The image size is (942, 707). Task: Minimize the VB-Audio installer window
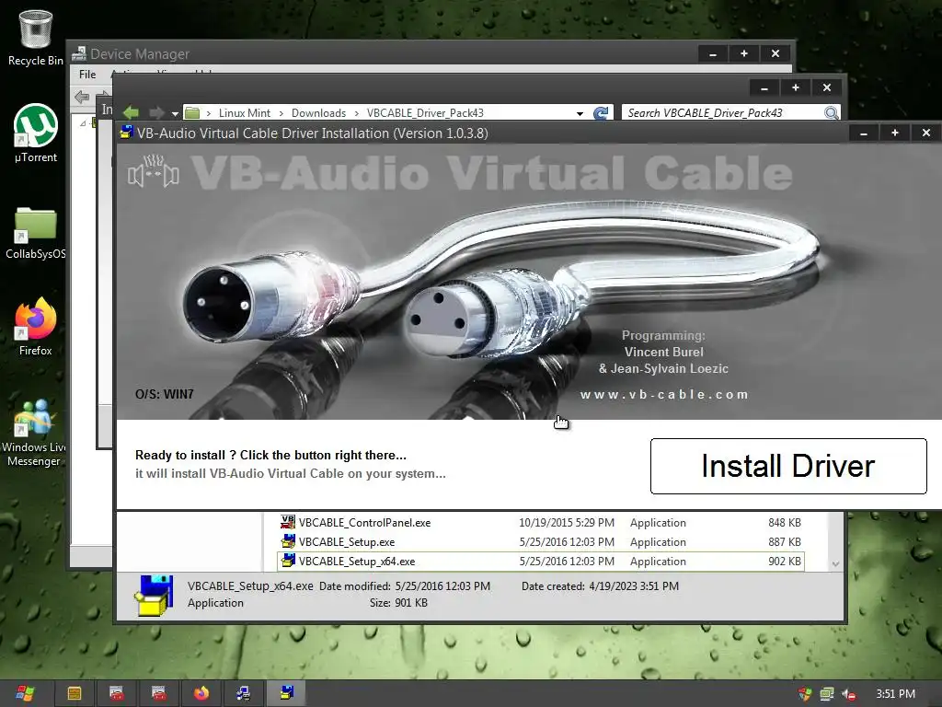(864, 133)
